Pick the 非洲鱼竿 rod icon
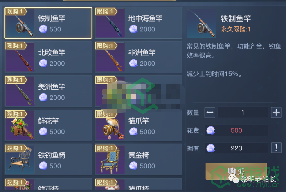The width and height of the screenshot is (286, 192). tap(110, 57)
